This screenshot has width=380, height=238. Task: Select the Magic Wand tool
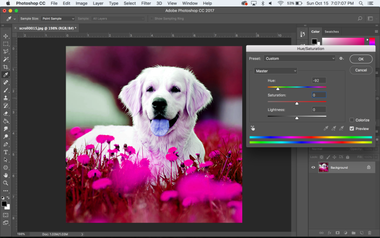click(6, 59)
